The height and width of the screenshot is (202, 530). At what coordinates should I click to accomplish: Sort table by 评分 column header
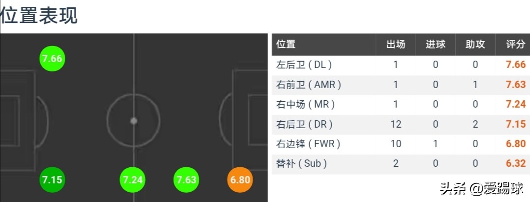point(515,45)
